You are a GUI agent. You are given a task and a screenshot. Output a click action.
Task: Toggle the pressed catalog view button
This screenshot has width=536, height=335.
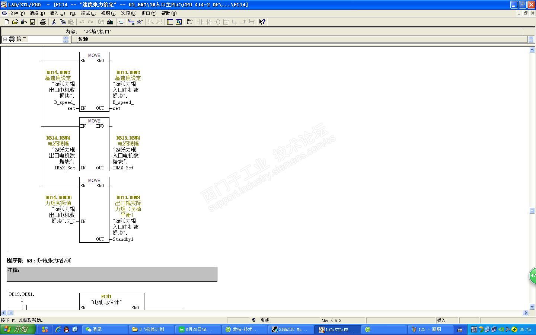click(121, 22)
